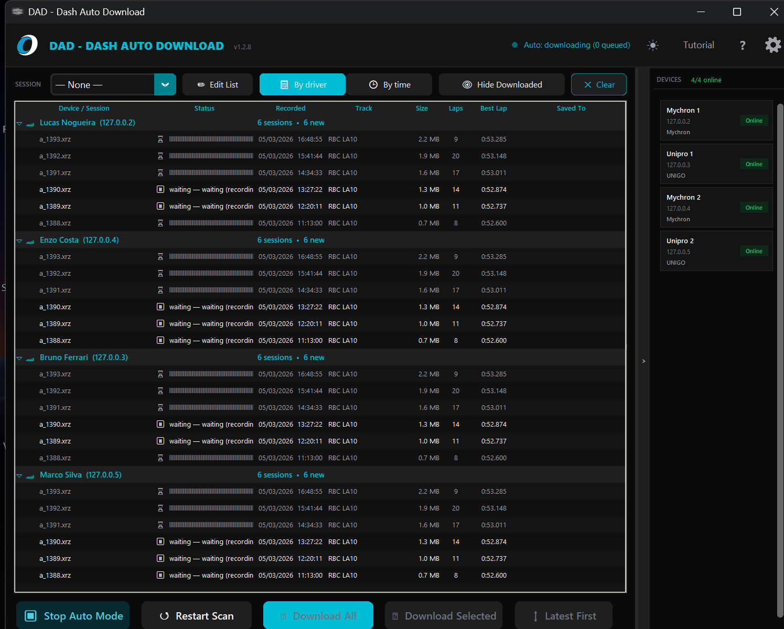Collapse the Devices panel with arrow handle
784x629 pixels.
[643, 361]
